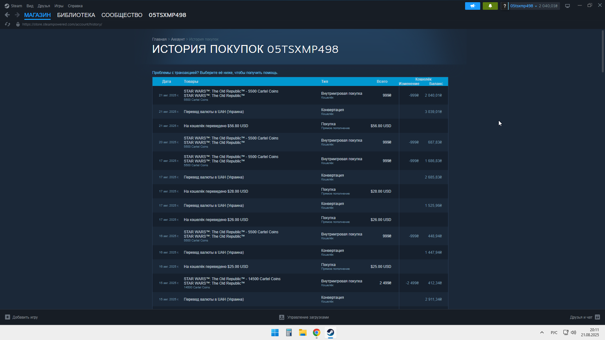Image resolution: width=605 pixels, height=340 pixels.
Task: Click the page URL address field
Action: point(62,24)
